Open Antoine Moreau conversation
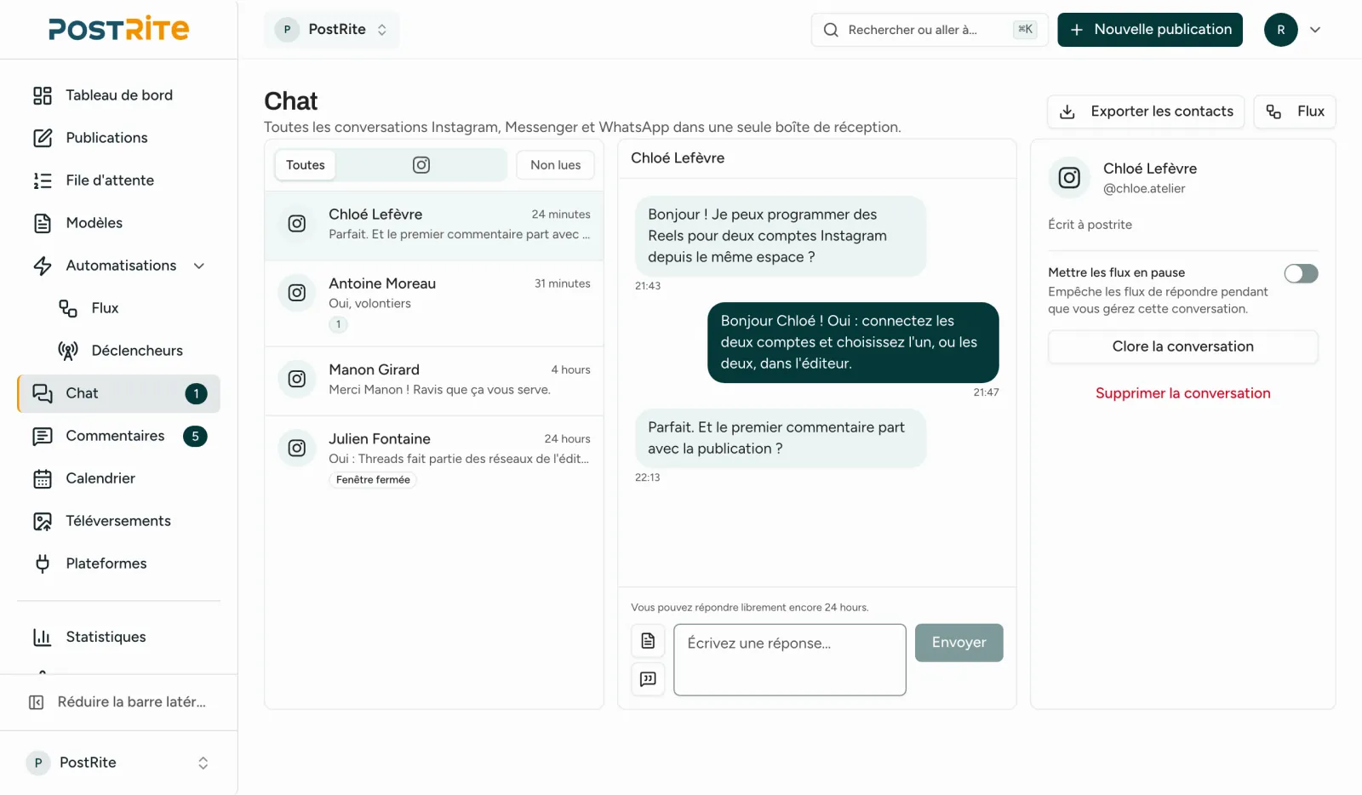1362x795 pixels. [434, 303]
